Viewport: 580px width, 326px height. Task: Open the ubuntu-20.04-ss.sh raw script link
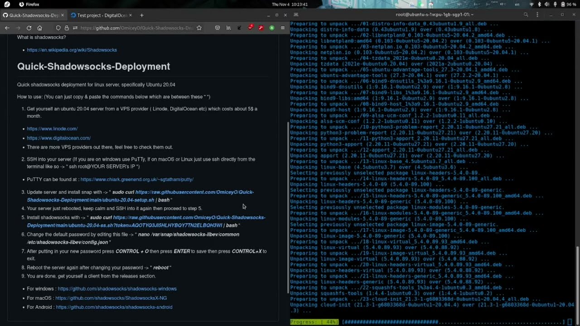(146, 221)
